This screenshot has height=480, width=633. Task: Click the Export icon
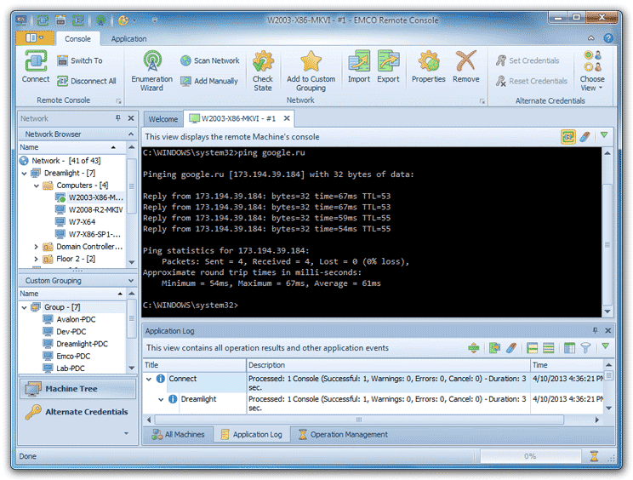pyautogui.click(x=388, y=63)
